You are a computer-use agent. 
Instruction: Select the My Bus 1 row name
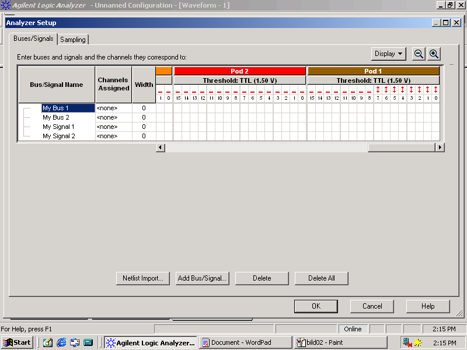tap(68, 108)
